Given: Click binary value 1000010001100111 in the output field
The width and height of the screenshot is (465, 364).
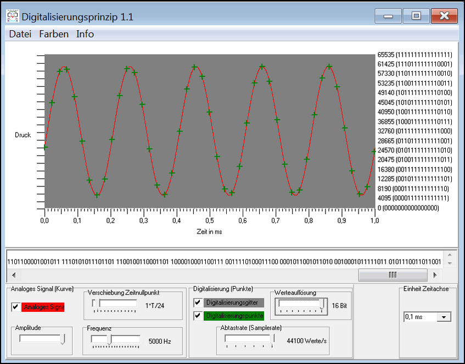Looking at the screenshot, I should pos(197,262).
